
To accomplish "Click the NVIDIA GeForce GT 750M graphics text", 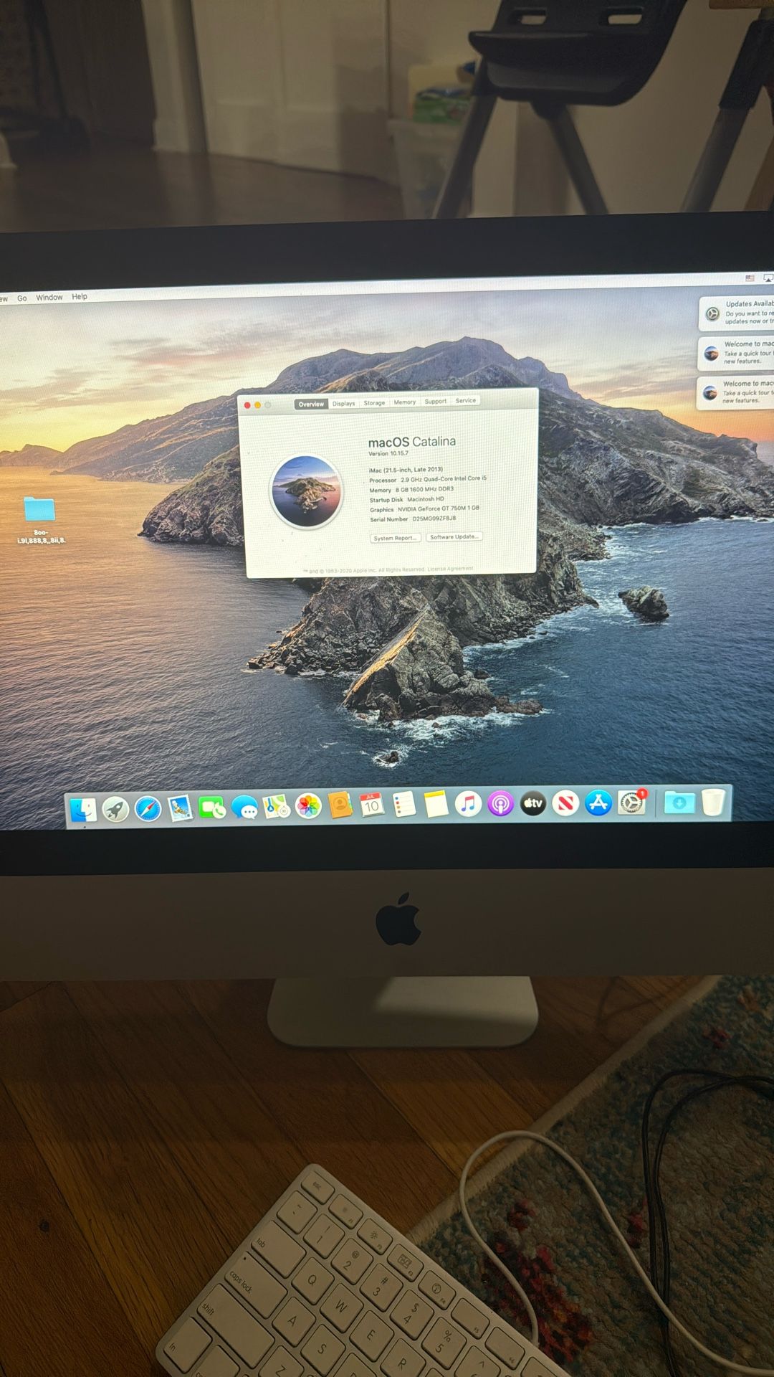I will [439, 508].
